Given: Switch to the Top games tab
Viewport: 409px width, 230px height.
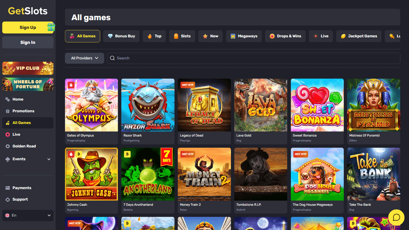Looking at the screenshot, I should point(154,36).
